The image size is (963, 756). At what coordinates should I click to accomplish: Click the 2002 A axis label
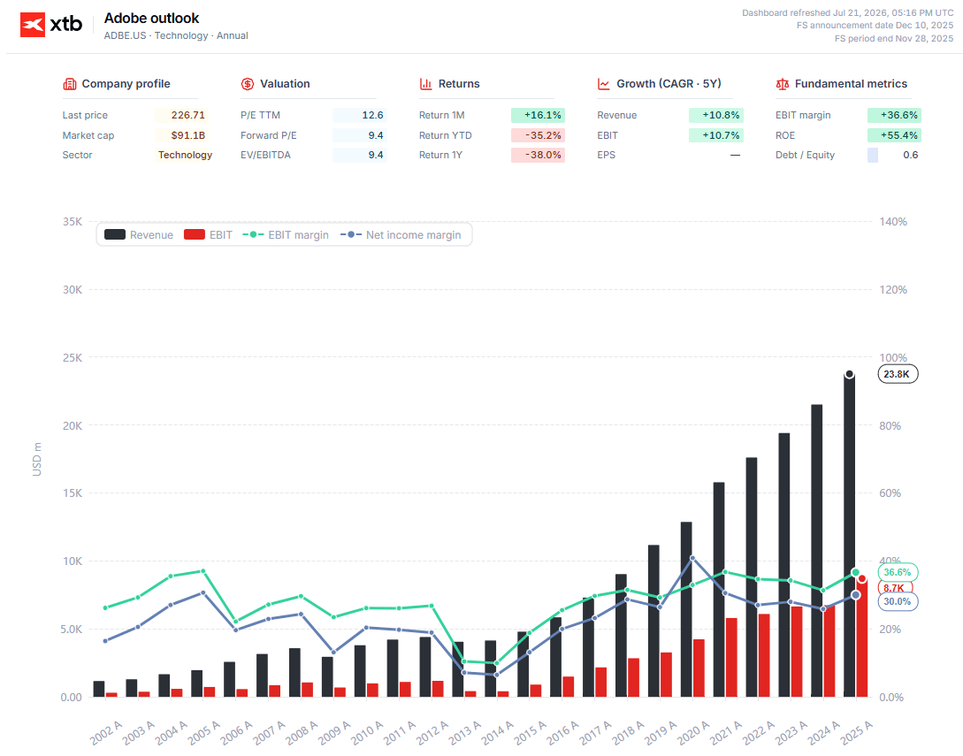pos(105,732)
